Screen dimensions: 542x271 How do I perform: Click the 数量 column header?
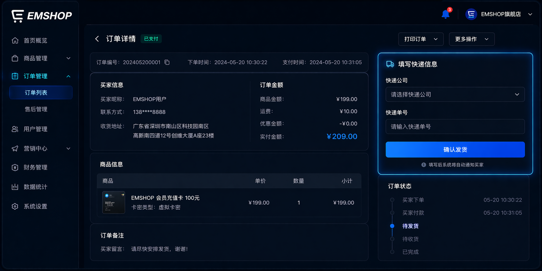(x=298, y=181)
